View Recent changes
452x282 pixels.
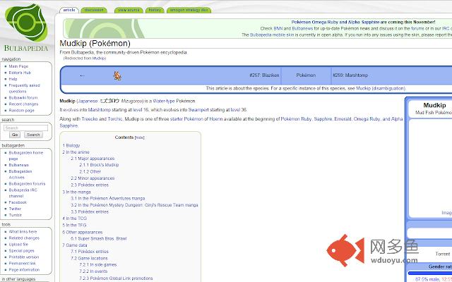tap(23, 104)
